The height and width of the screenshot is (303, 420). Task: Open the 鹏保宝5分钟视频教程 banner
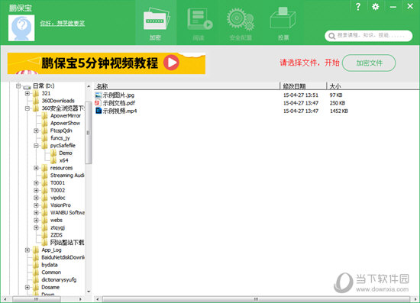coord(106,63)
